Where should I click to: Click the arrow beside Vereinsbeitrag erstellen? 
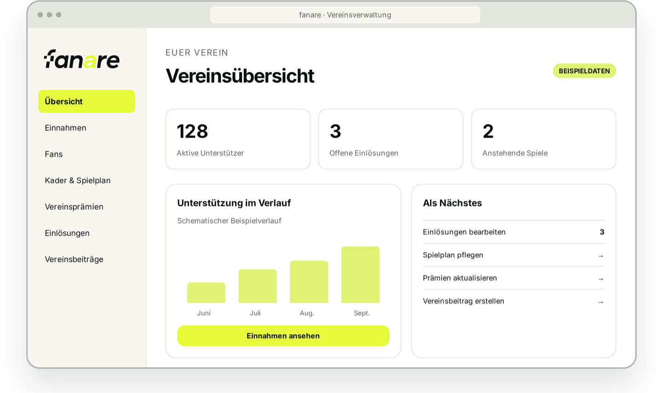[x=600, y=302]
